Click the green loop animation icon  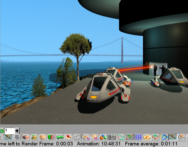click(x=2, y=131)
